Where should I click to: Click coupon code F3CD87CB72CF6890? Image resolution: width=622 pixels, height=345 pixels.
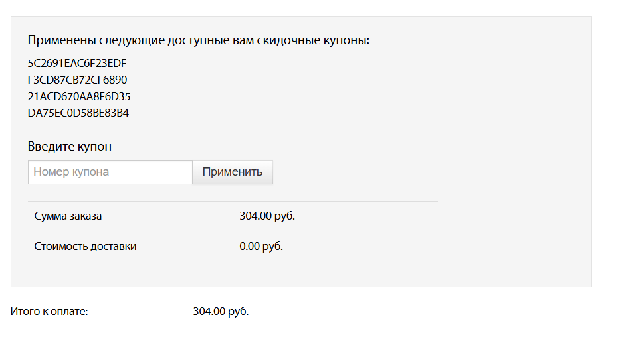coord(77,80)
